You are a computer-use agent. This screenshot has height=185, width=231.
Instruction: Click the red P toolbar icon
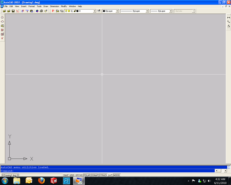pos(53,11)
